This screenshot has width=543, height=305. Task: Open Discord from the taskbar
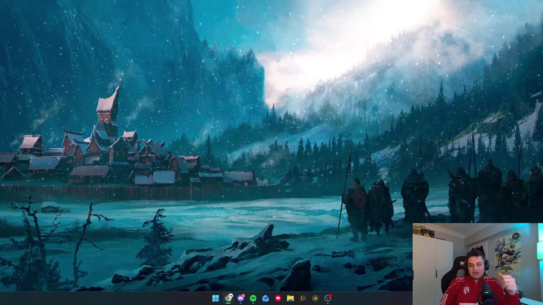pyautogui.click(x=241, y=298)
